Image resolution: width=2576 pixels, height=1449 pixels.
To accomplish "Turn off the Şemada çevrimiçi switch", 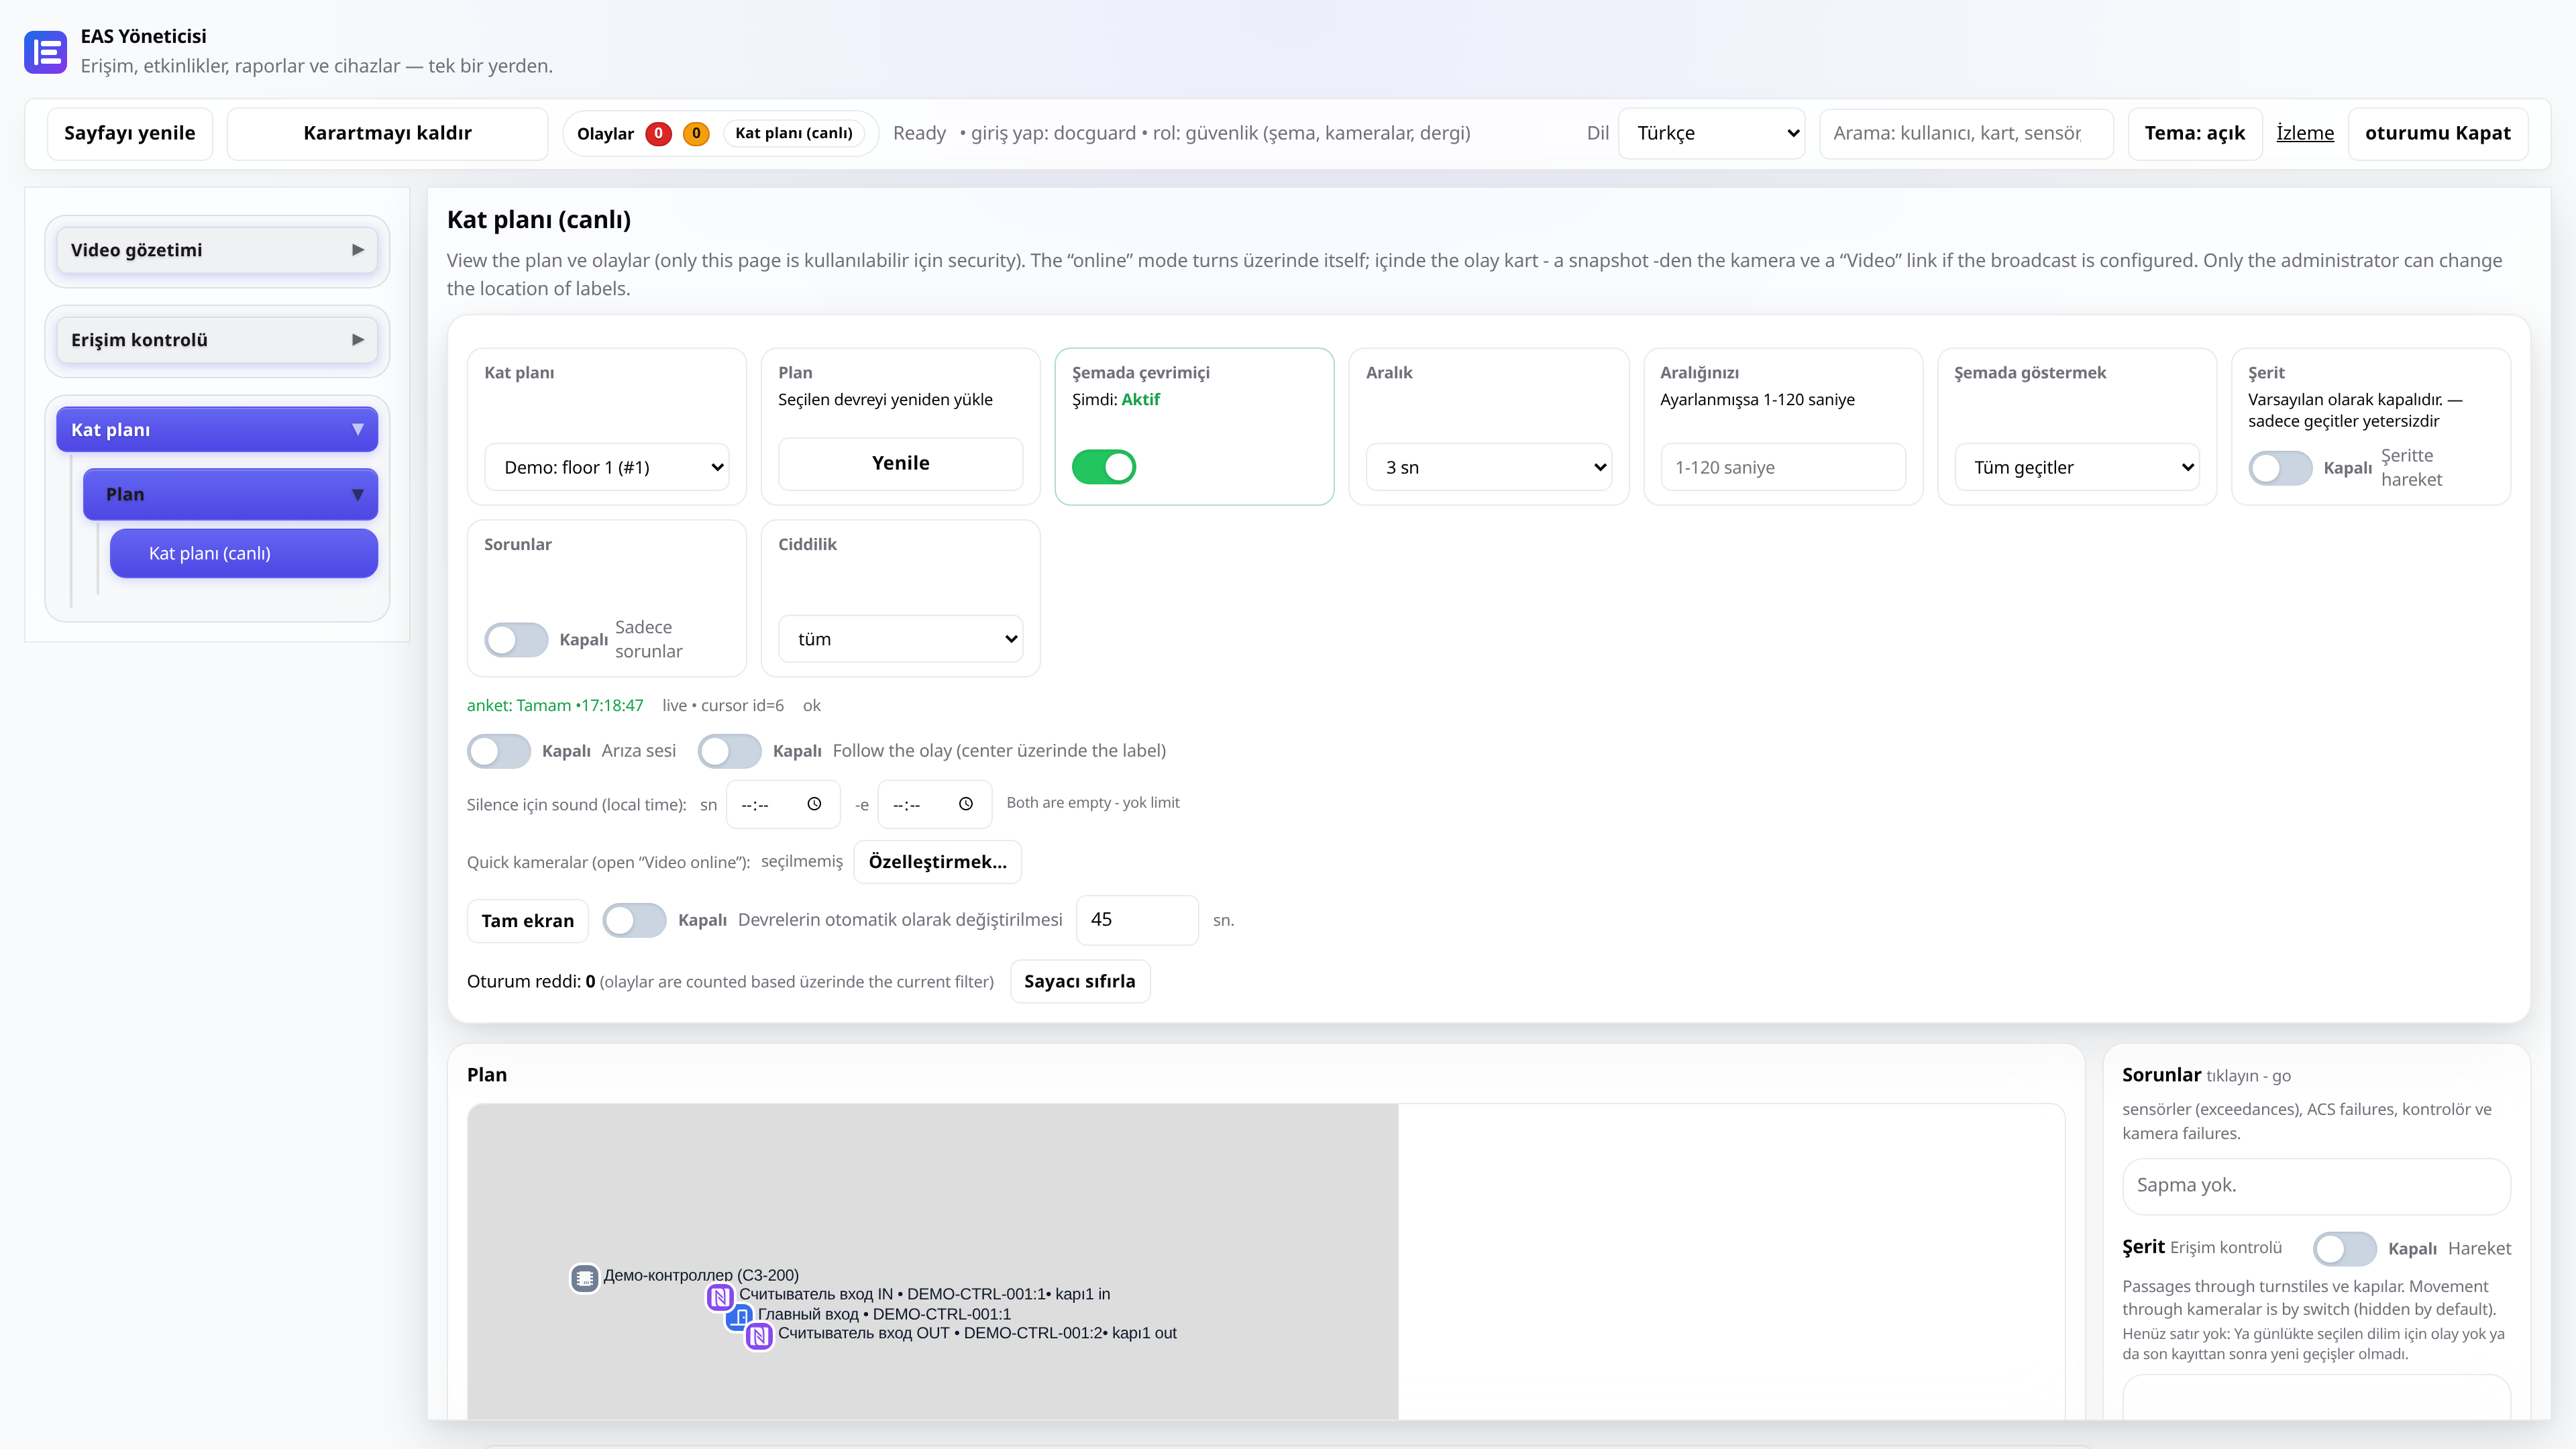I will pyautogui.click(x=1104, y=467).
